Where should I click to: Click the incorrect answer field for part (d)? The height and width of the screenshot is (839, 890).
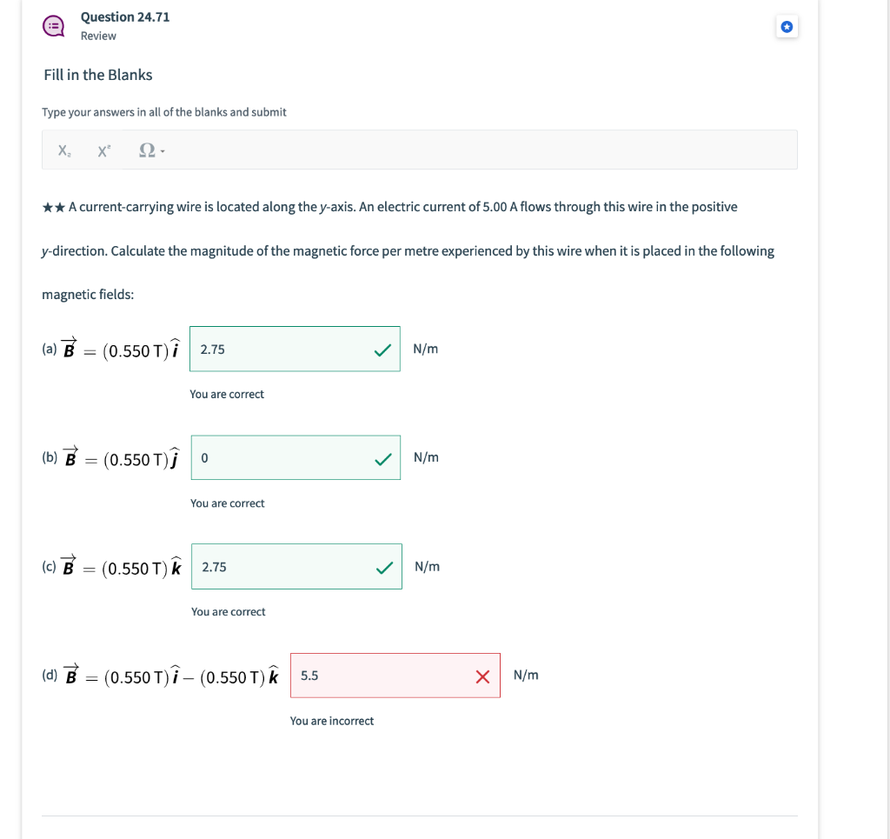[395, 676]
